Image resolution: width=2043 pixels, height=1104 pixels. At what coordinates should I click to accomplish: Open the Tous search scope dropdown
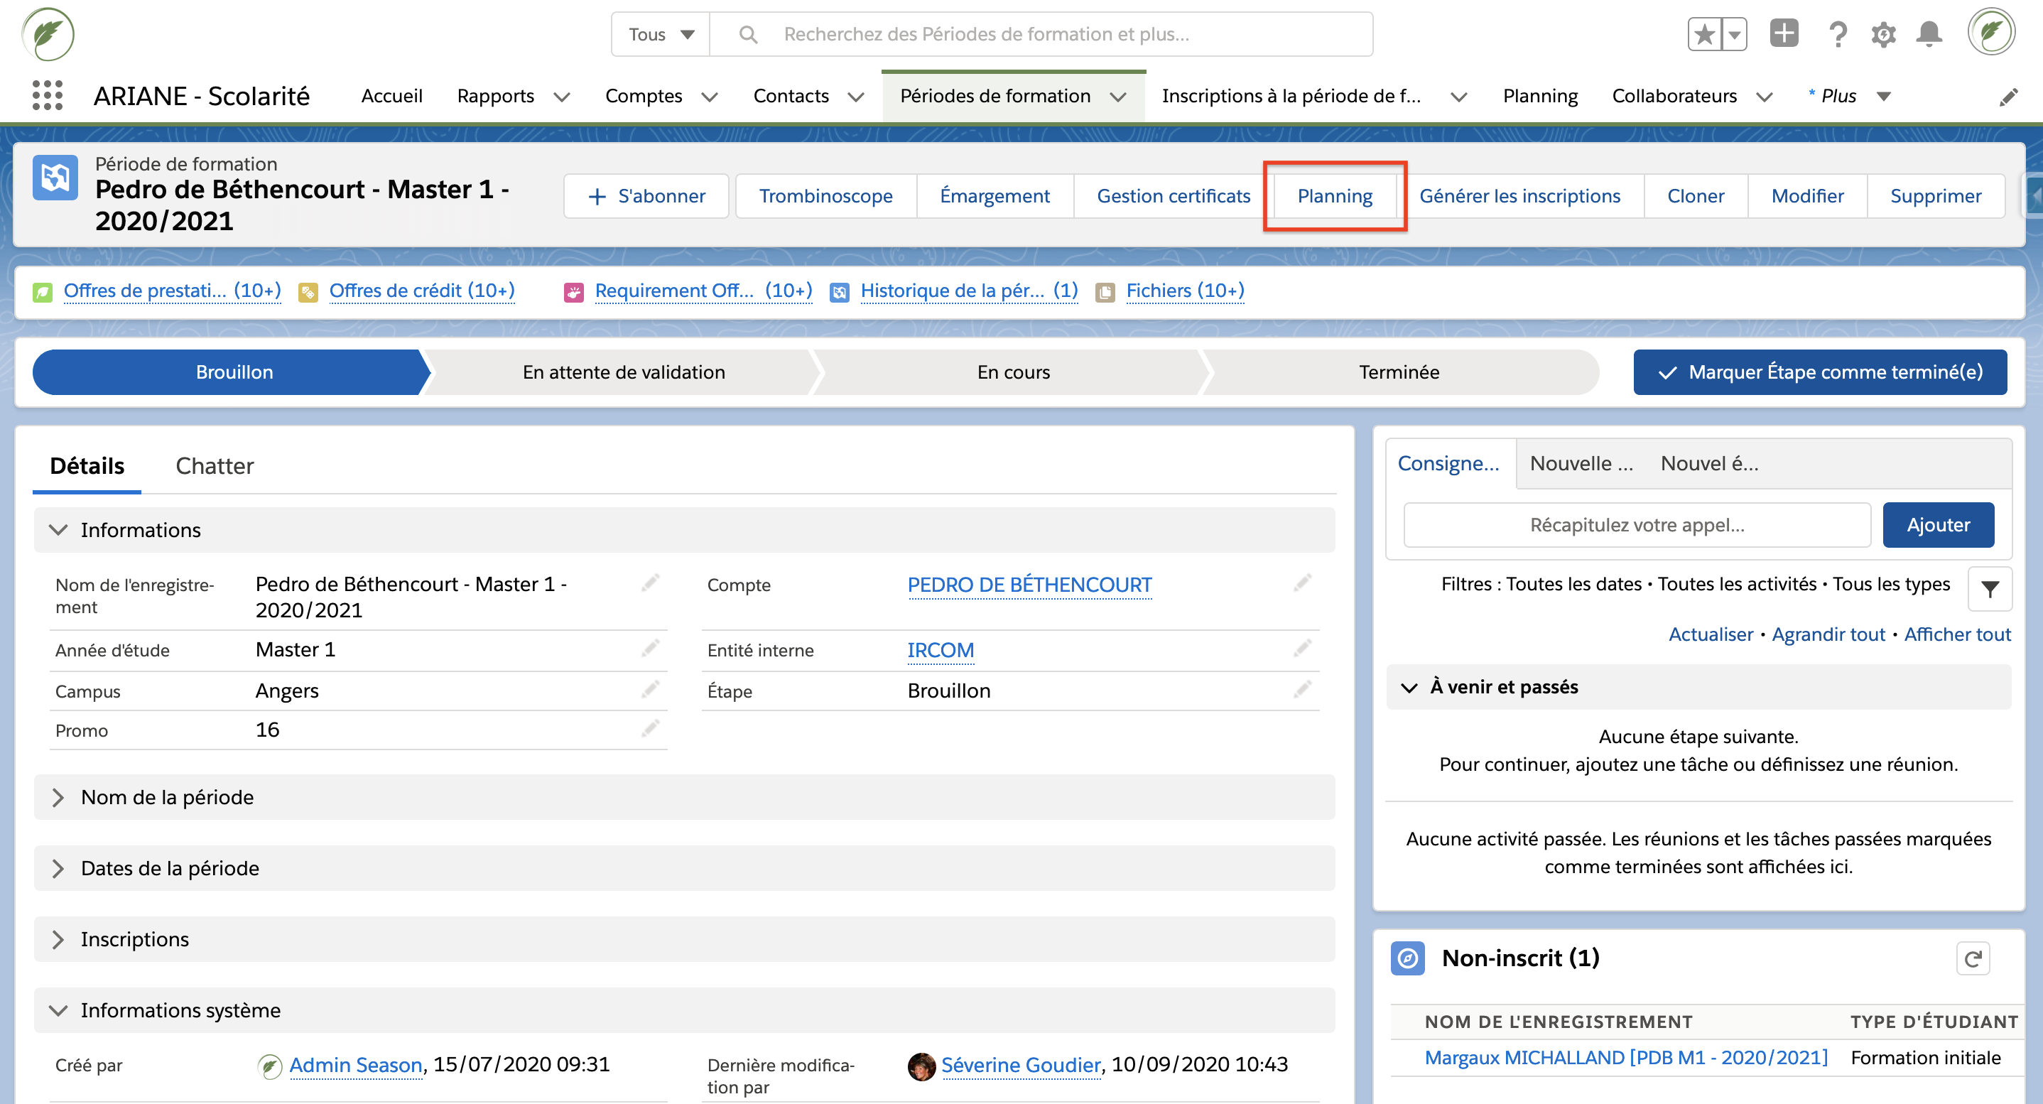coord(661,34)
